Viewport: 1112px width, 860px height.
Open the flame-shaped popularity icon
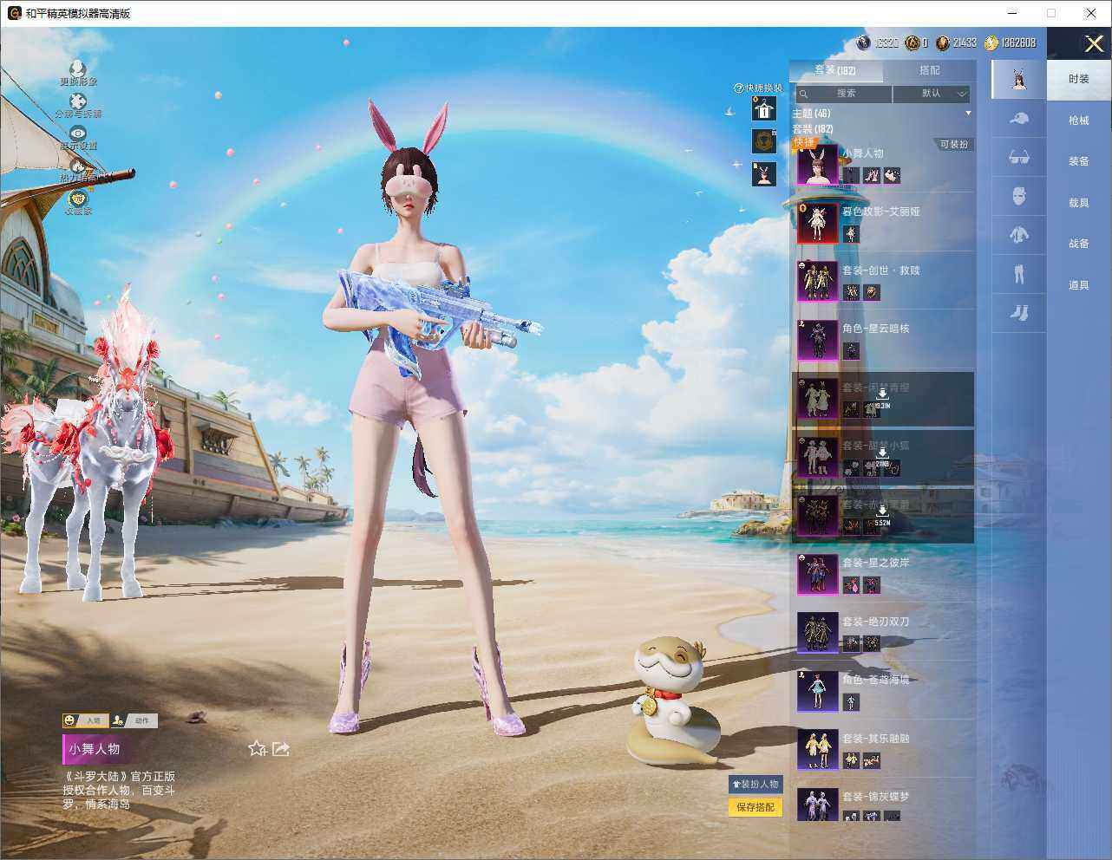pos(78,166)
